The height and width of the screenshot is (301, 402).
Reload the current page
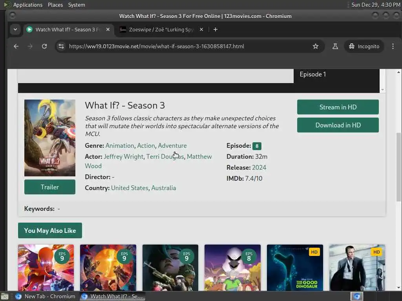pyautogui.click(x=44, y=46)
